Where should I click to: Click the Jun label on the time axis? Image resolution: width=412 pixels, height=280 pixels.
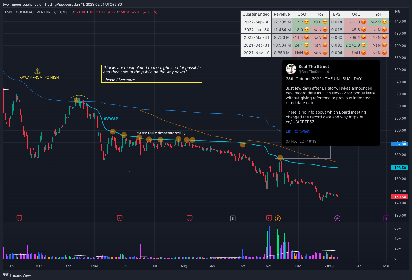(x=124, y=266)
